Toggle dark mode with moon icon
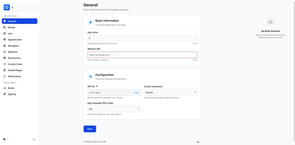The width and height of the screenshot is (295, 145). click(x=199, y=141)
